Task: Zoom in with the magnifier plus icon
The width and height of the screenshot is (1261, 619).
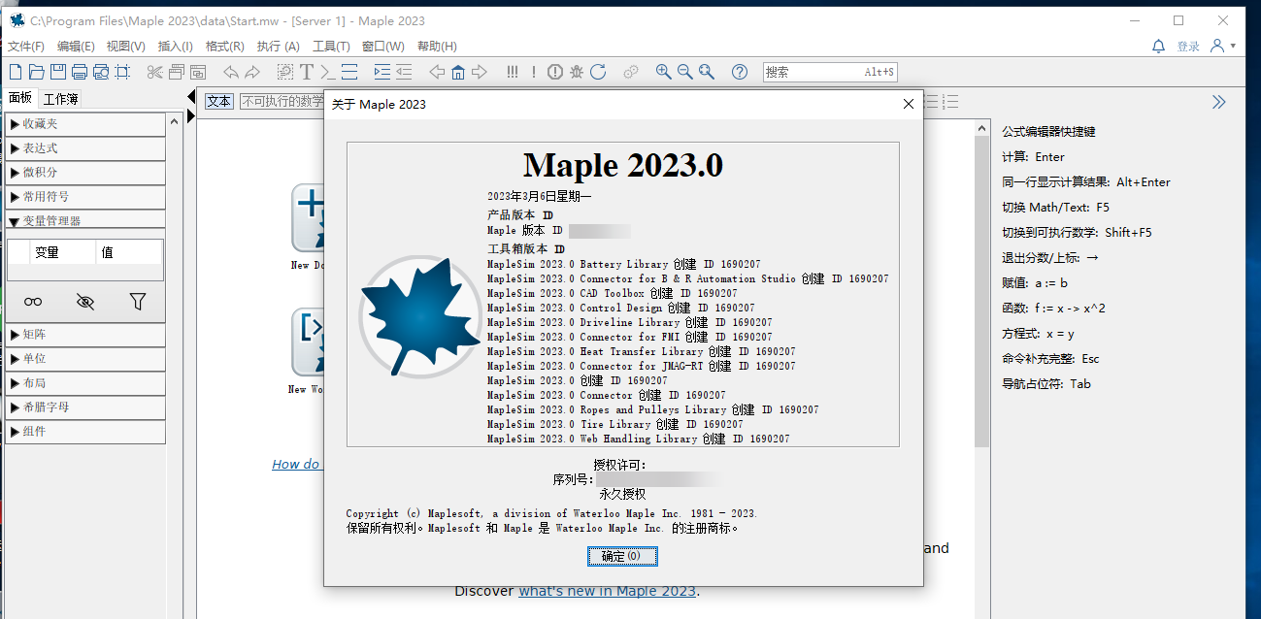Action: coord(664,72)
